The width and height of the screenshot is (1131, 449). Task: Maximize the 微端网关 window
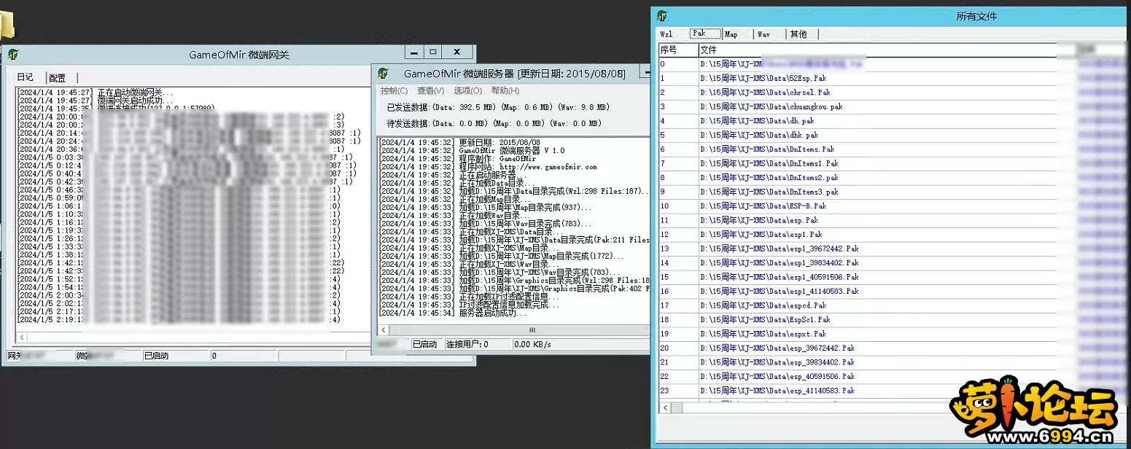click(432, 52)
